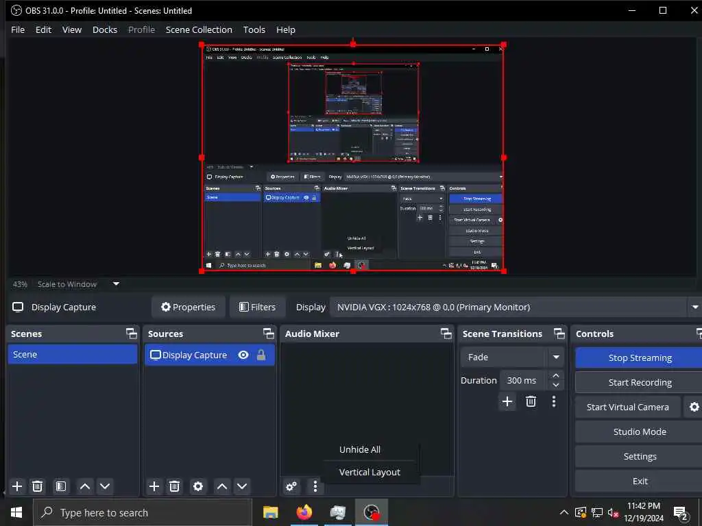
Task: Open Fade transition type dropdown
Action: tap(556, 357)
